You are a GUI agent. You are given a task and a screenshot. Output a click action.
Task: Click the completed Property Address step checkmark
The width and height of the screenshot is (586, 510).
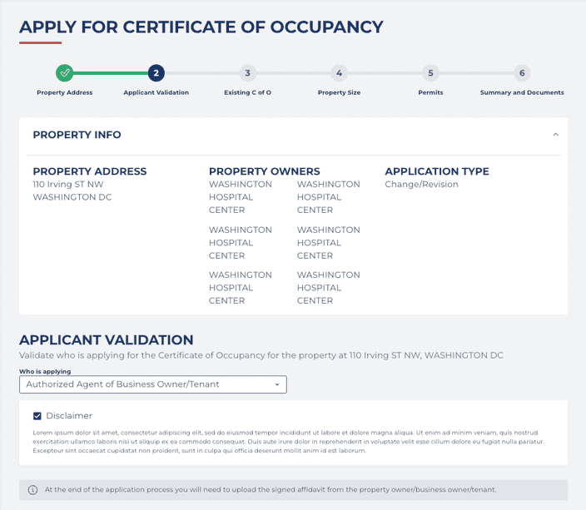[65, 73]
